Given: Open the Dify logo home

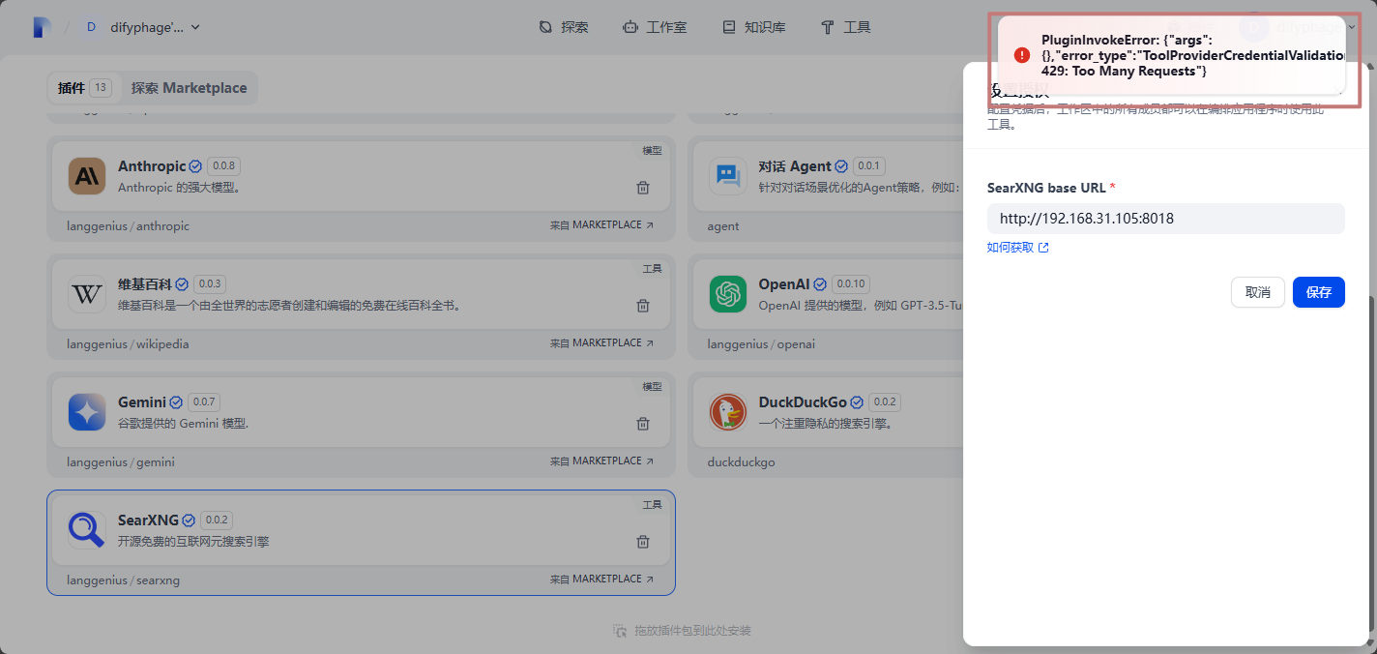Looking at the screenshot, I should click(x=41, y=27).
